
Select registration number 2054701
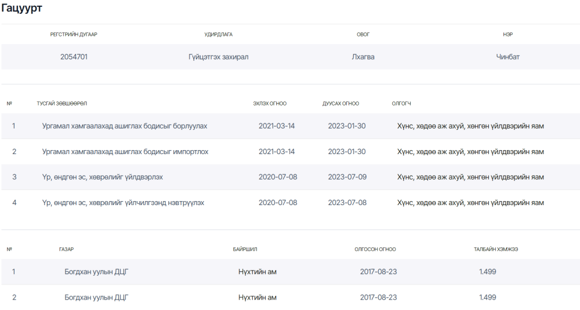coord(74,57)
